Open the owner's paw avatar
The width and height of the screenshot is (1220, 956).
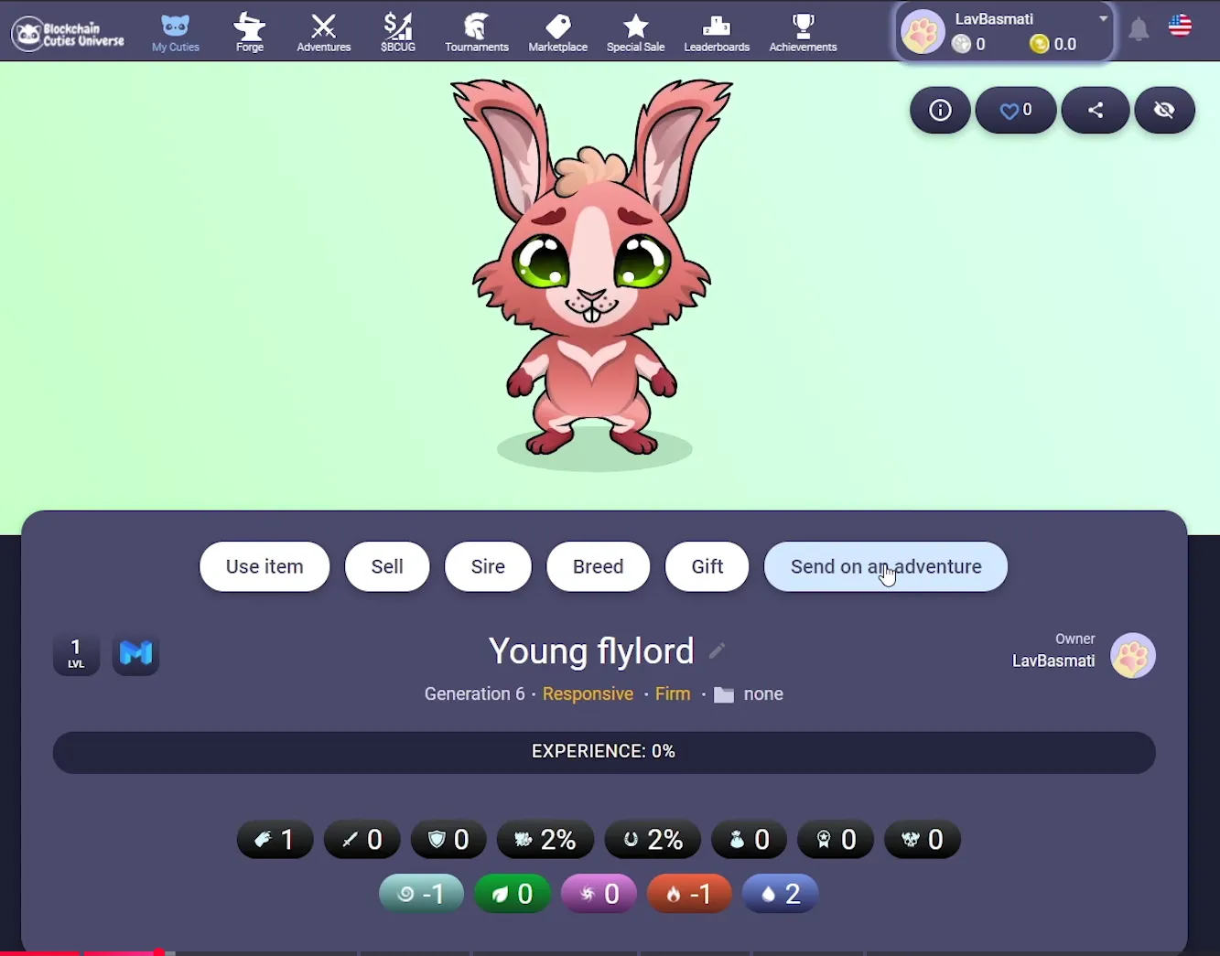[x=1133, y=656]
